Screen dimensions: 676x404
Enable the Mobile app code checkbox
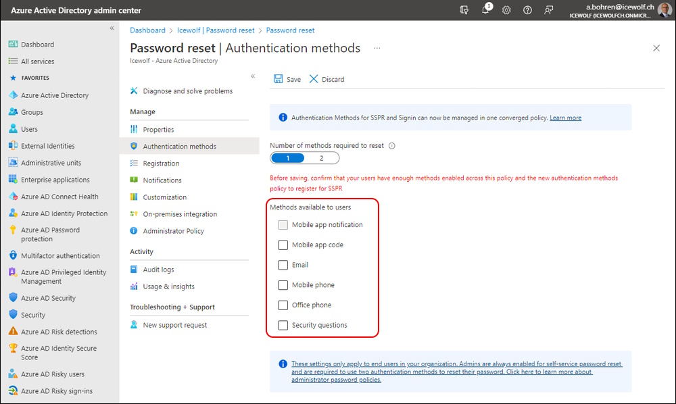point(283,245)
